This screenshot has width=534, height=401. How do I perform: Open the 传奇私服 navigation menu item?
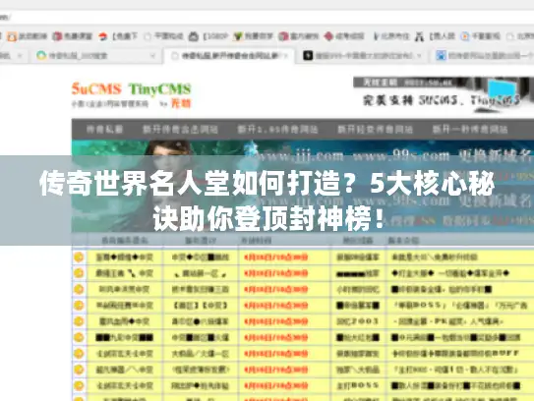click(x=104, y=130)
